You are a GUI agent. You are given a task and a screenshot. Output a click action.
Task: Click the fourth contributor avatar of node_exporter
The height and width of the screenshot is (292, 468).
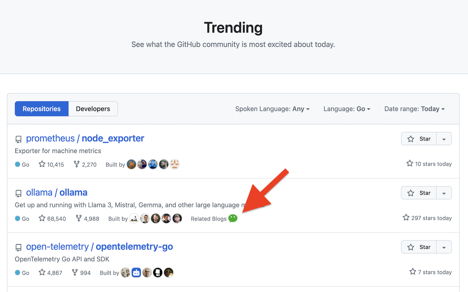click(164, 164)
